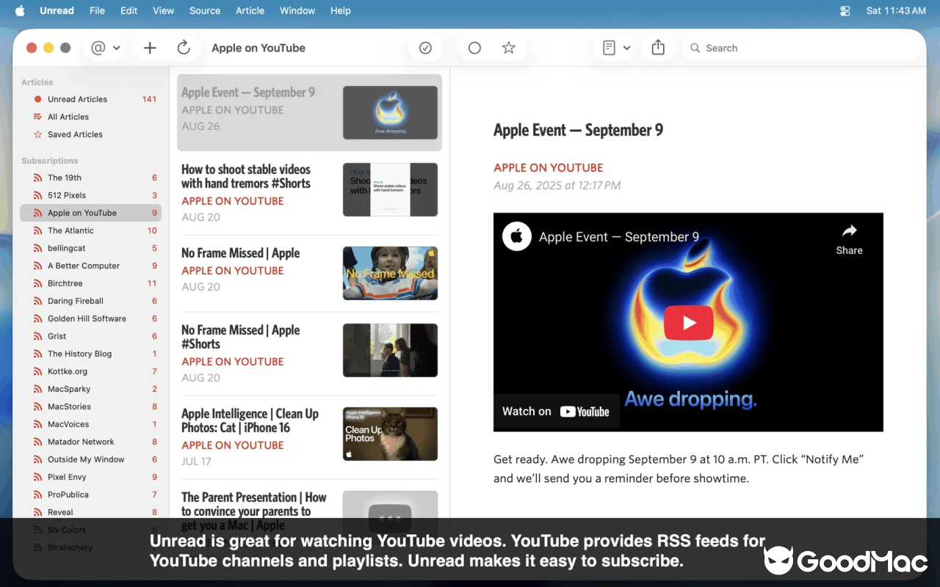This screenshot has height=587, width=940.
Task: Open Kottke.org subscription
Action: tap(90, 371)
